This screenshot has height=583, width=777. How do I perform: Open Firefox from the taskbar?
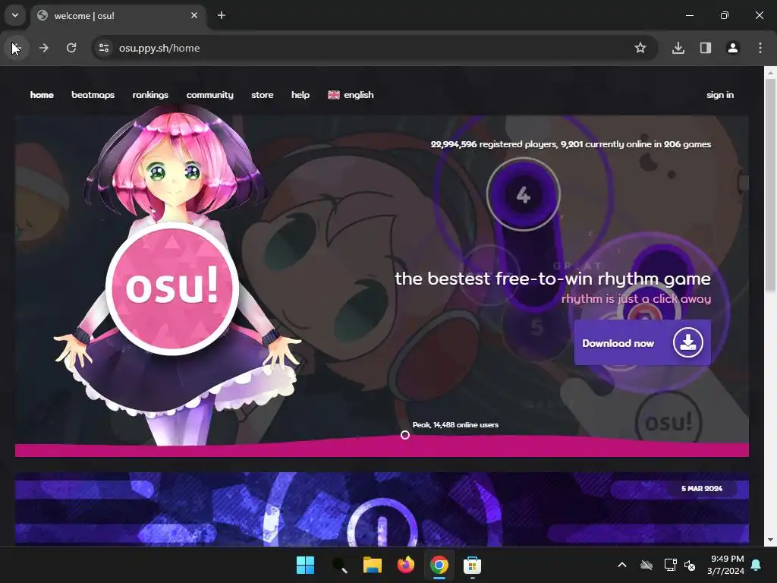[x=406, y=565]
